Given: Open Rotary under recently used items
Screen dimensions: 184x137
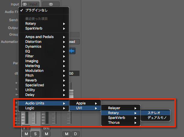Looking at the screenshot, I should 44,24.
